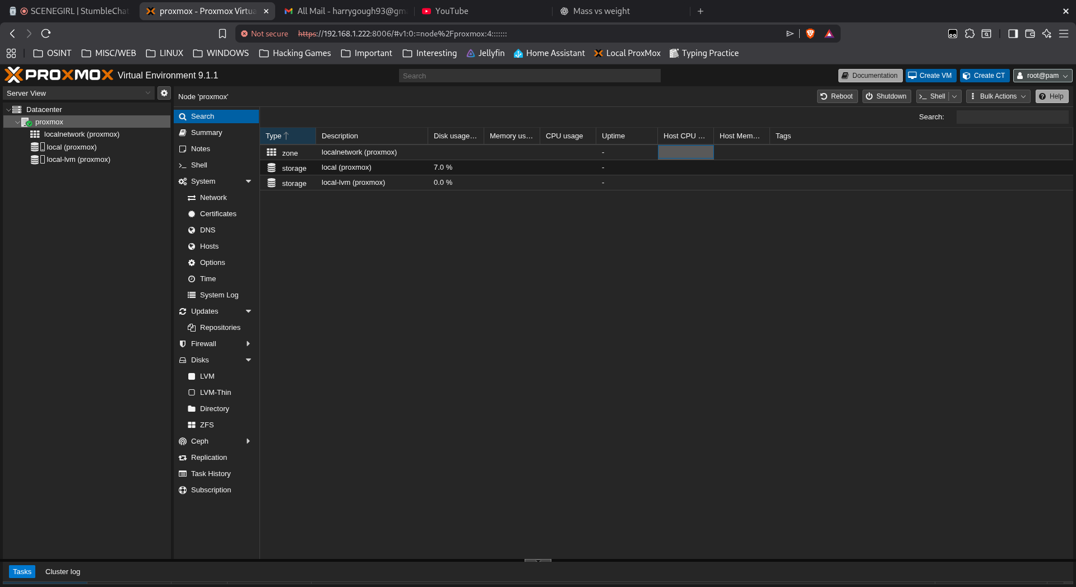1076x587 pixels.
Task: Open LVM-Thin page
Action: pyautogui.click(x=216, y=393)
